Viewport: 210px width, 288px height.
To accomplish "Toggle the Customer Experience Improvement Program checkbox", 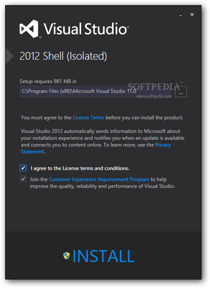I will (x=23, y=179).
